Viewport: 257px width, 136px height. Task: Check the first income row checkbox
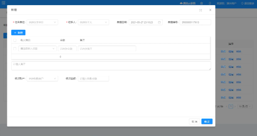pyautogui.click(x=15, y=49)
